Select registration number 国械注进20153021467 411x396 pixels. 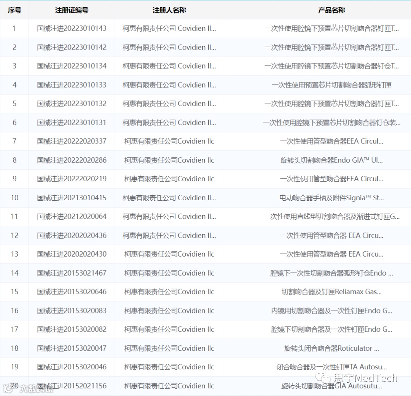[x=72, y=273]
